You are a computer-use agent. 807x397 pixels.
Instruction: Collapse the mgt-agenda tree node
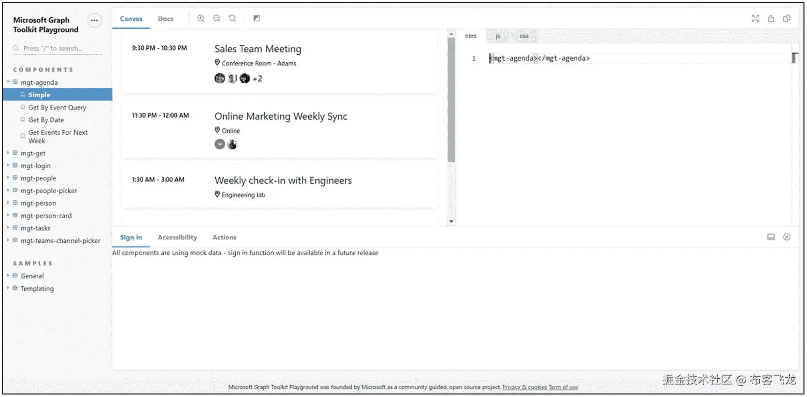tap(8, 82)
